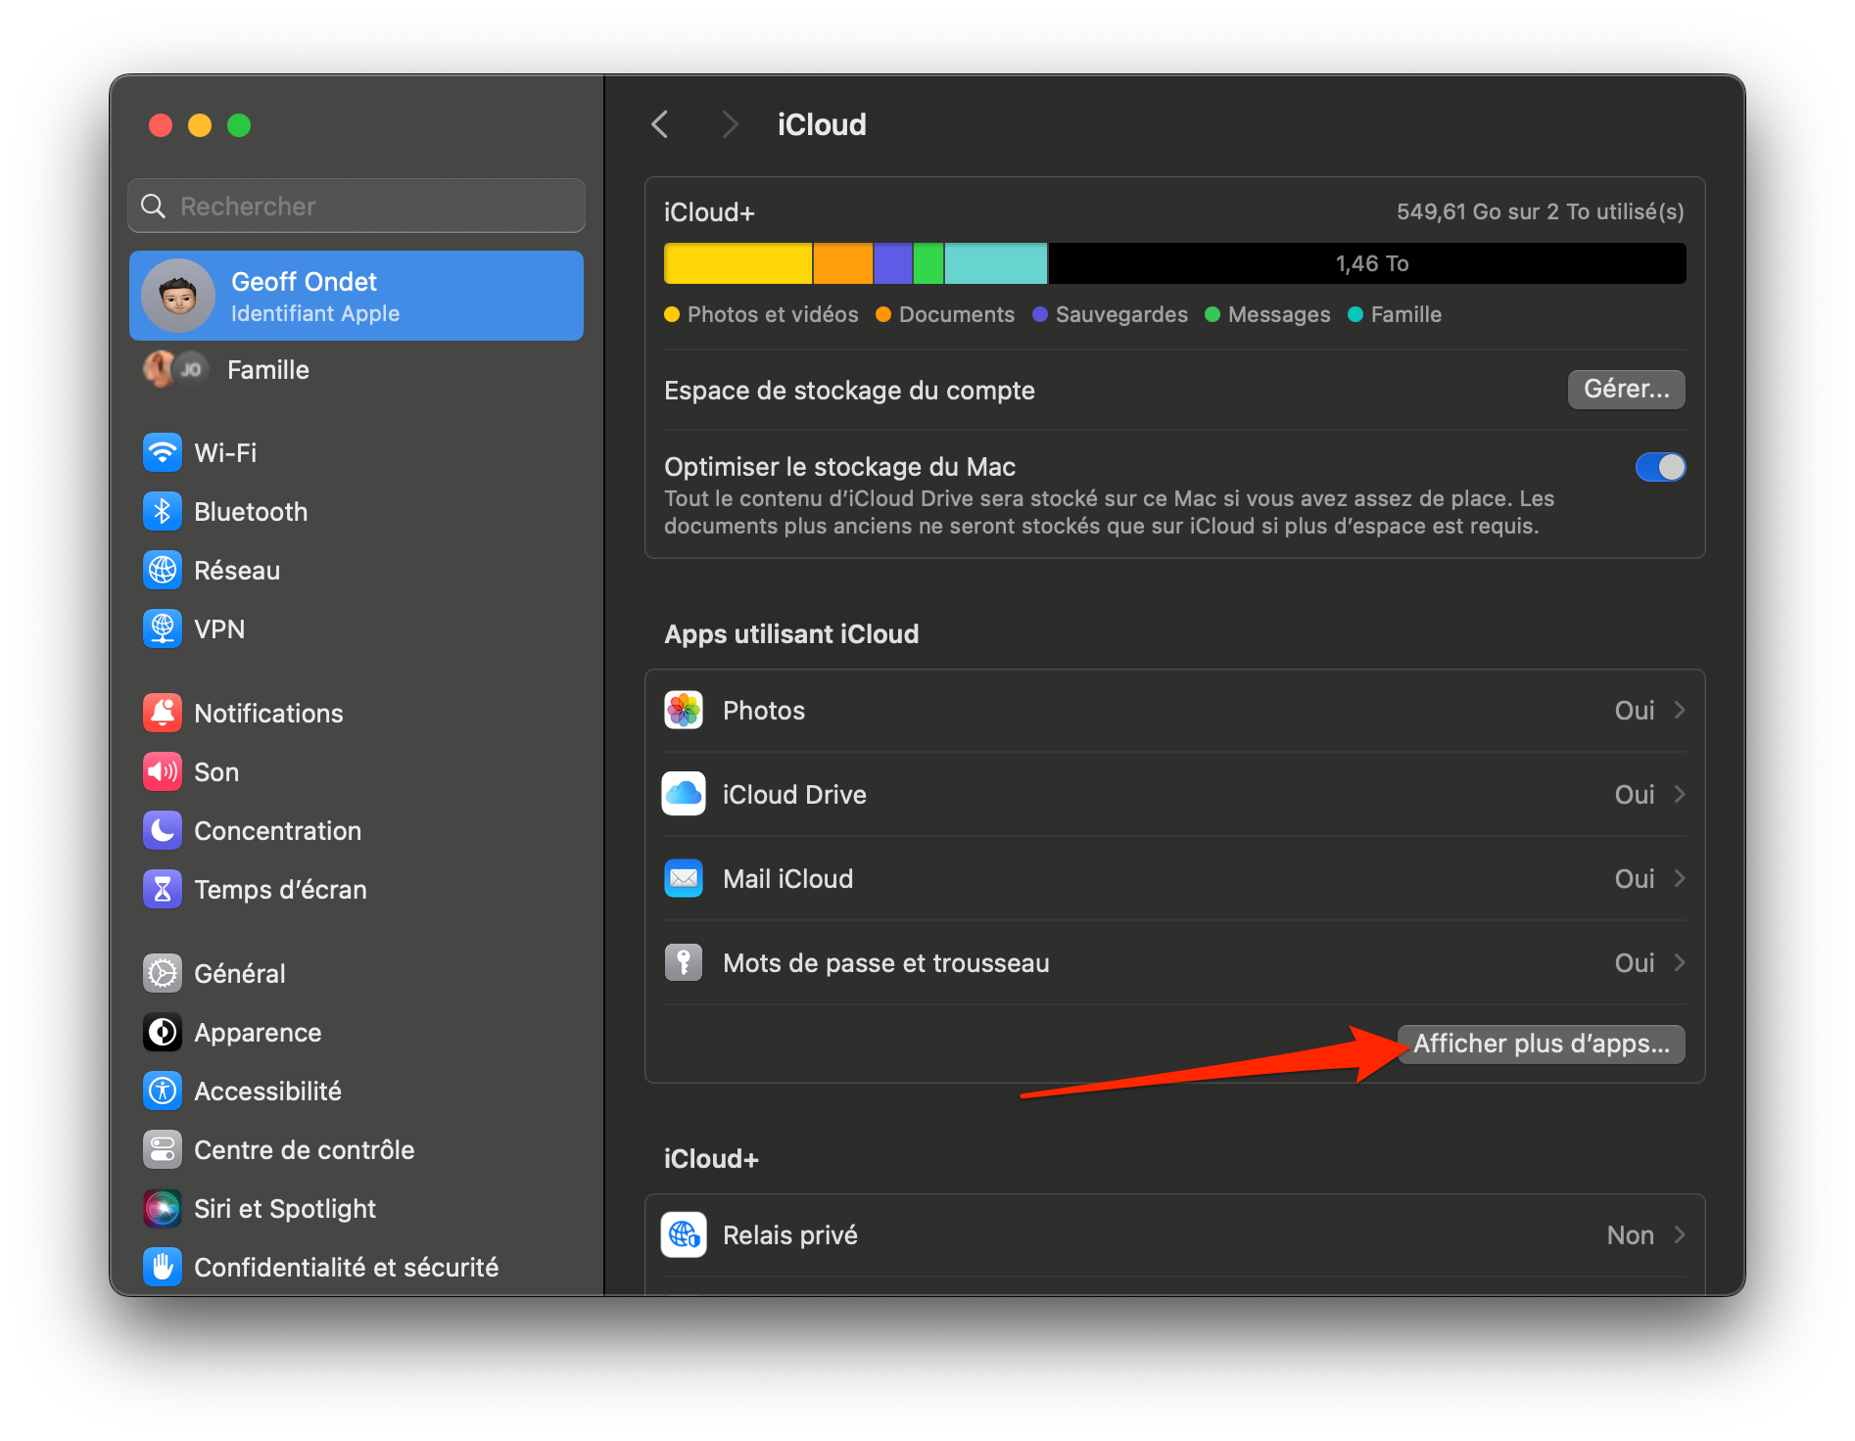Click 'Apps utilisant iCloud' heading
This screenshot has height=1441, width=1855.
click(791, 633)
